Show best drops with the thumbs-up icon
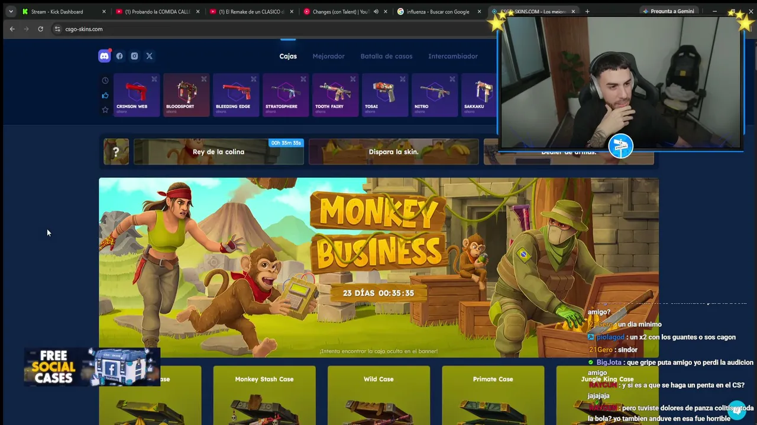The image size is (757, 425). 105,95
